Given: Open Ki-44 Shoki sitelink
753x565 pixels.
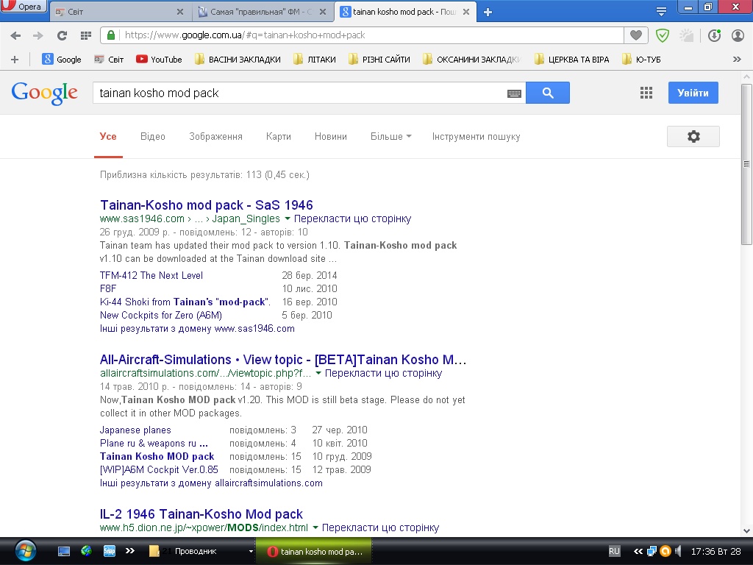Looking at the screenshot, I should tap(185, 302).
